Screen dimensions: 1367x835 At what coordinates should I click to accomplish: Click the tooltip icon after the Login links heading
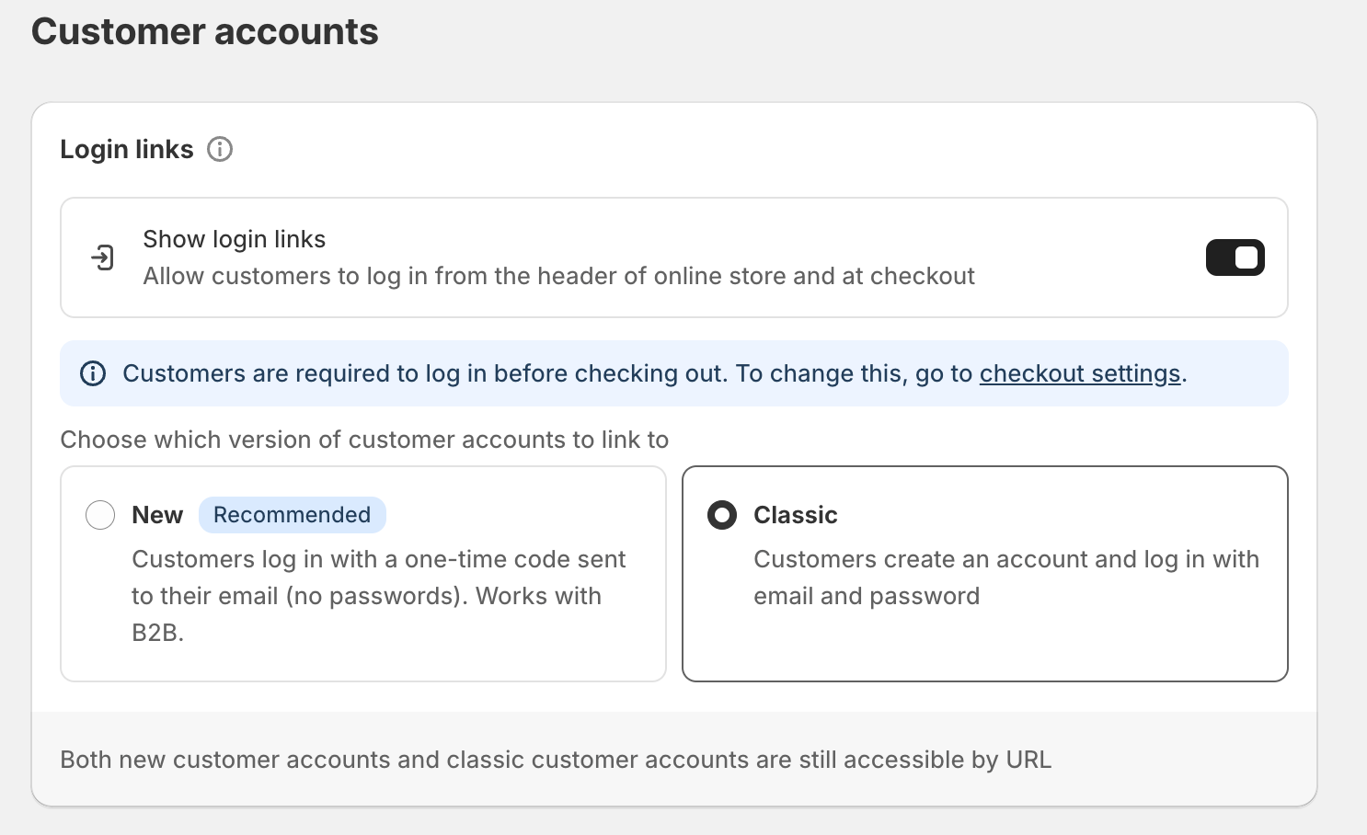pyautogui.click(x=220, y=149)
